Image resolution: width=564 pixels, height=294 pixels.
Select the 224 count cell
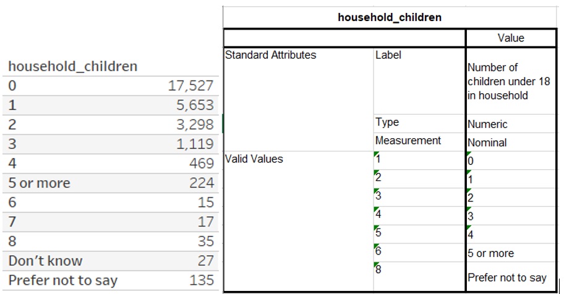coord(202,183)
